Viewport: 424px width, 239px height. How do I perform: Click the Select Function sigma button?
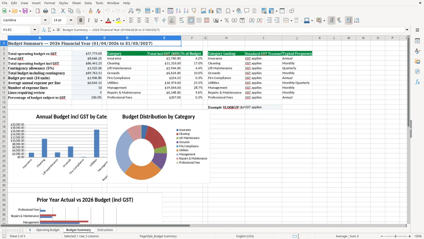point(49,30)
